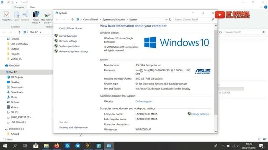The width and height of the screenshot is (268, 150).
Task: Open Microsoft Store from taskbar
Action: tap(36, 146)
